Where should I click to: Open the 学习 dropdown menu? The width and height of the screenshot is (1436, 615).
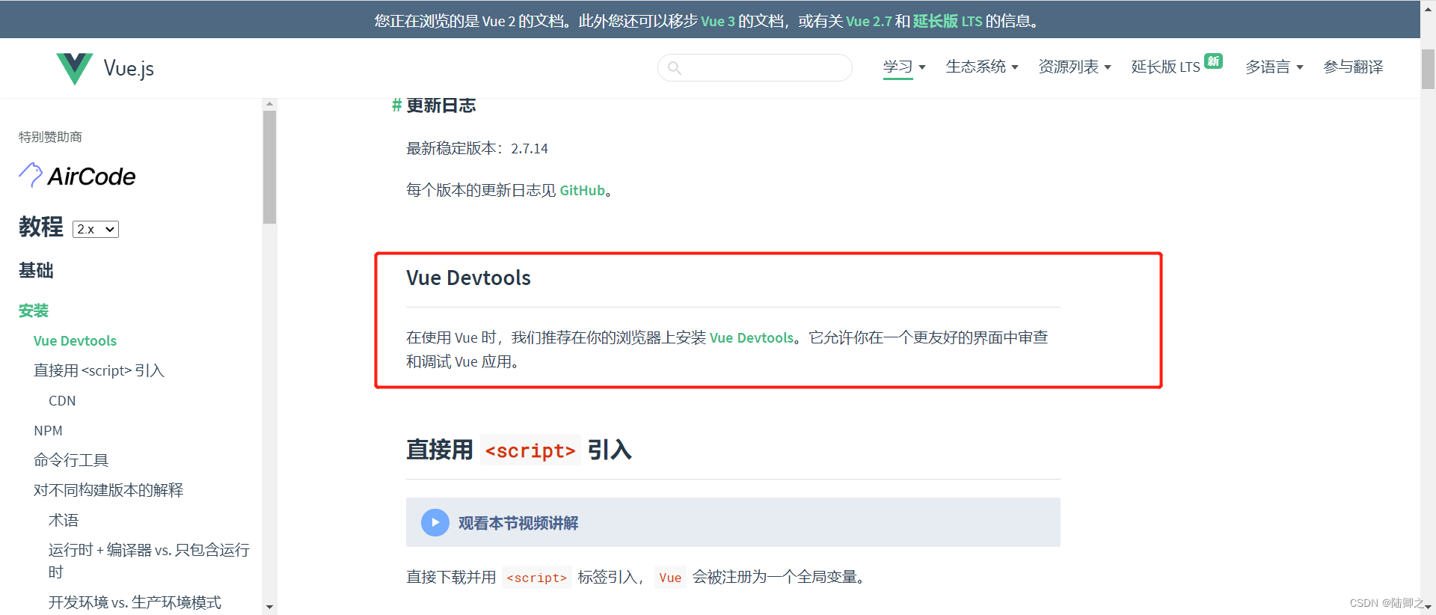click(x=904, y=67)
